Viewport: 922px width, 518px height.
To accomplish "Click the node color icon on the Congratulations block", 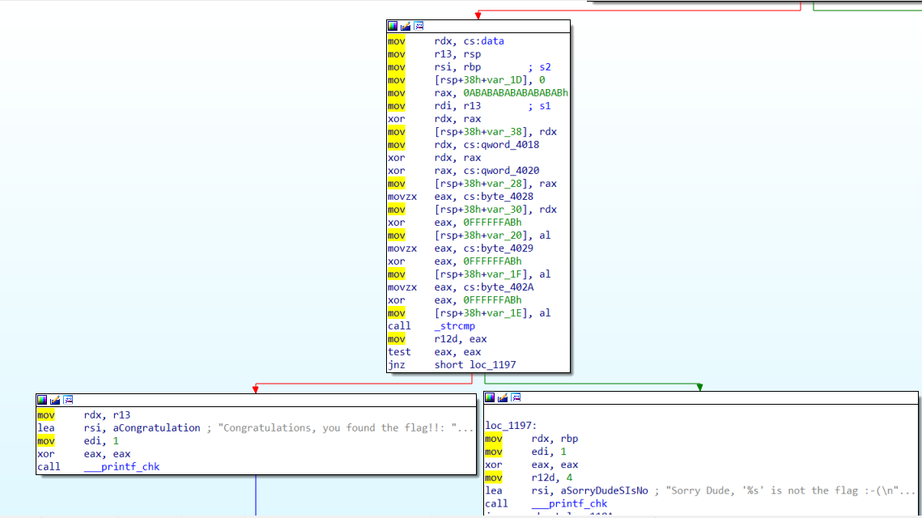I will click(x=42, y=400).
